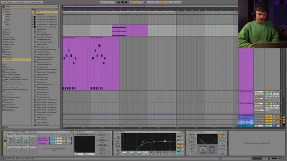This screenshot has width=287, height=161.
Task: Toggle EQ Eight band 1 activator
Action: click(x=124, y=154)
